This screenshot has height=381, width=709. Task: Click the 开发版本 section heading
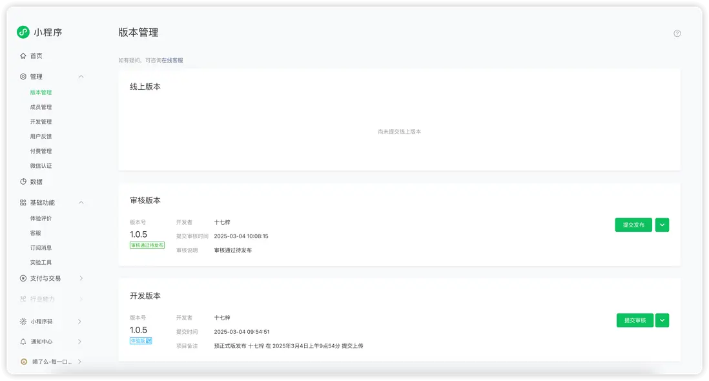click(145, 296)
